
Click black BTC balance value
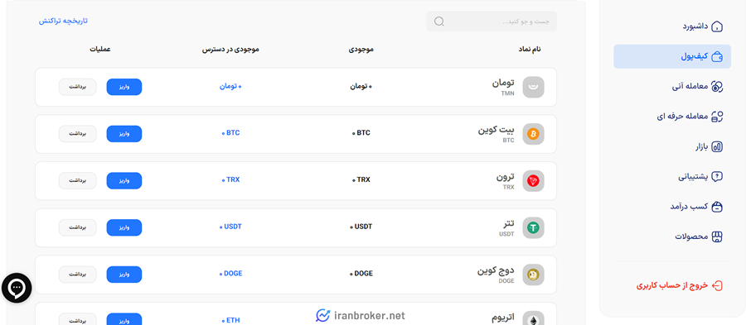click(361, 133)
